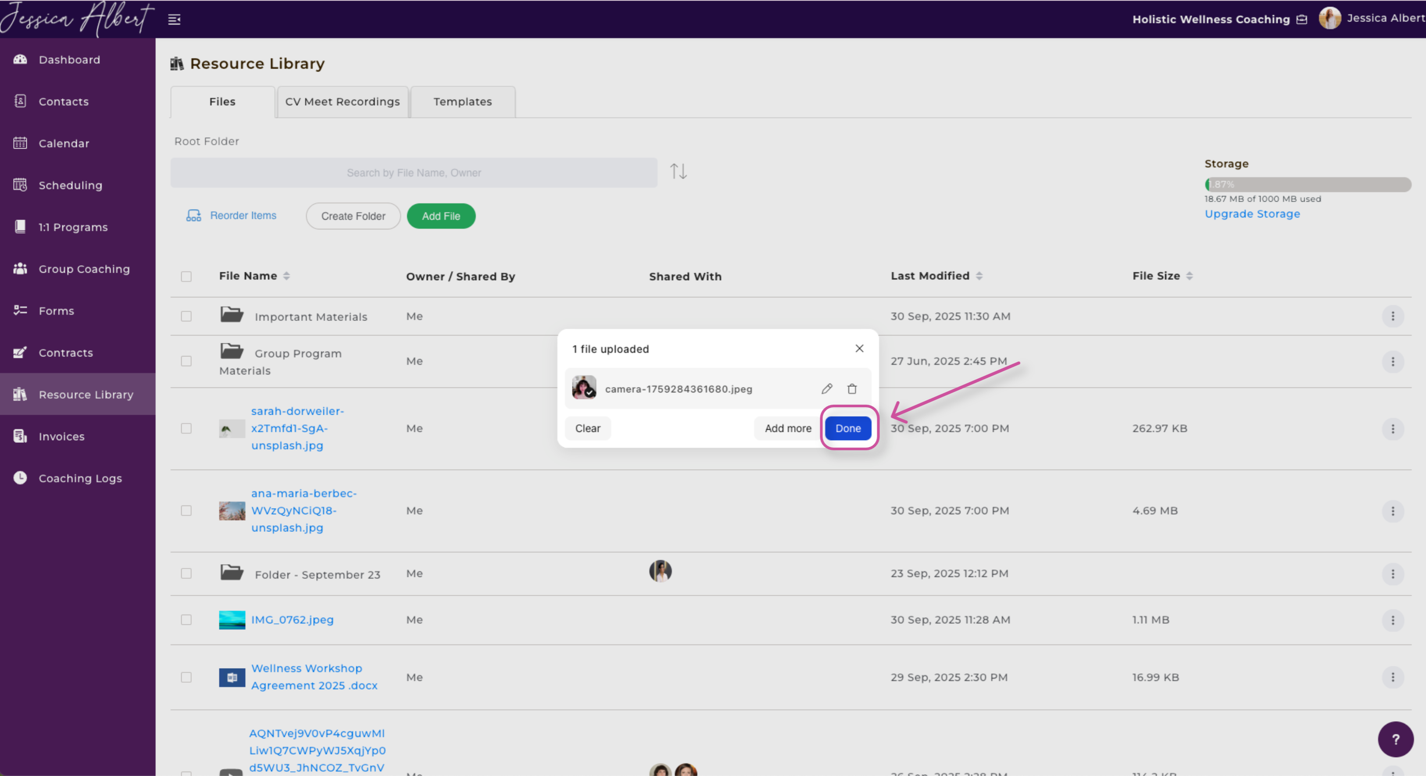Click the pencil rename icon for uploaded file
Image resolution: width=1426 pixels, height=776 pixels.
[x=826, y=388]
